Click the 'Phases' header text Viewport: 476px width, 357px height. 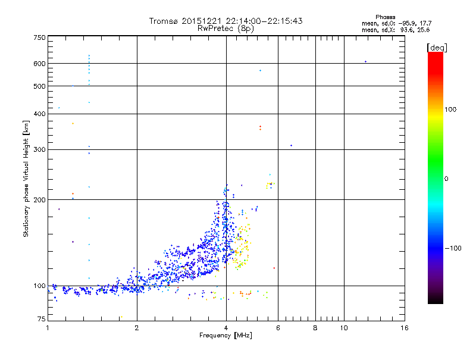pos(385,17)
